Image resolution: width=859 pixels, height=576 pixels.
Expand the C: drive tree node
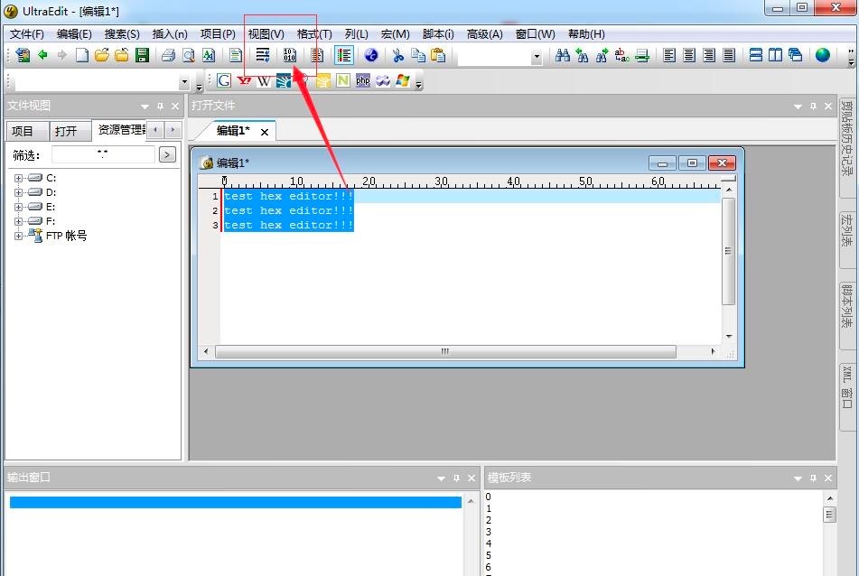coord(18,179)
